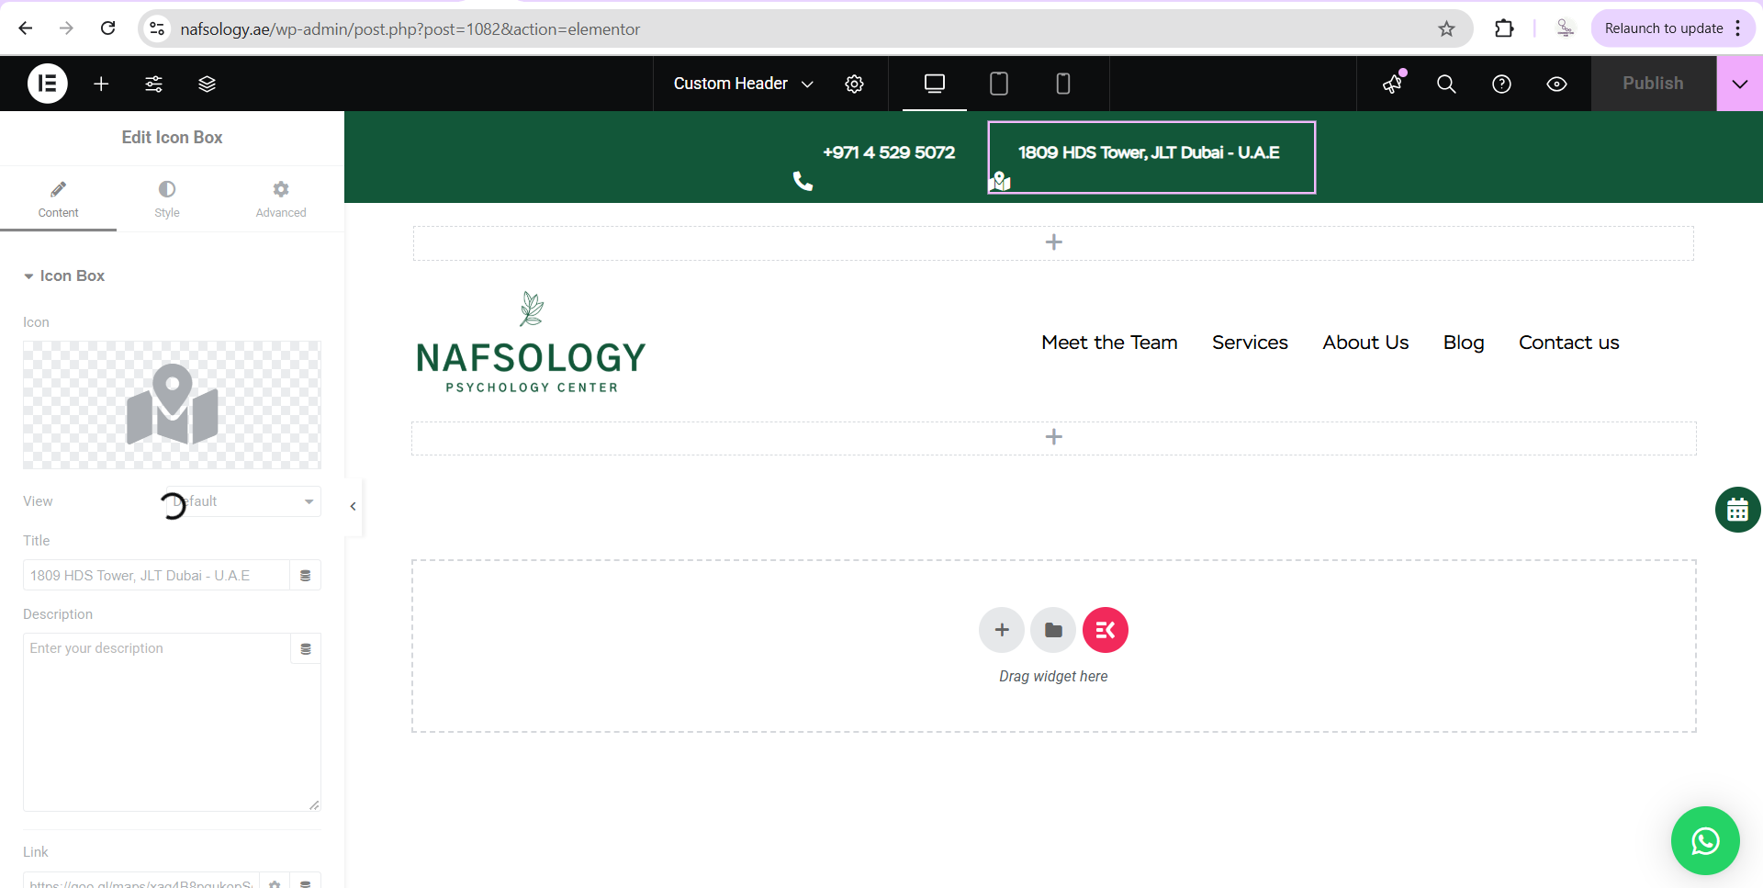Screen dimensions: 1763x888
Task: Open Site Settings sliders icon
Action: point(154,84)
